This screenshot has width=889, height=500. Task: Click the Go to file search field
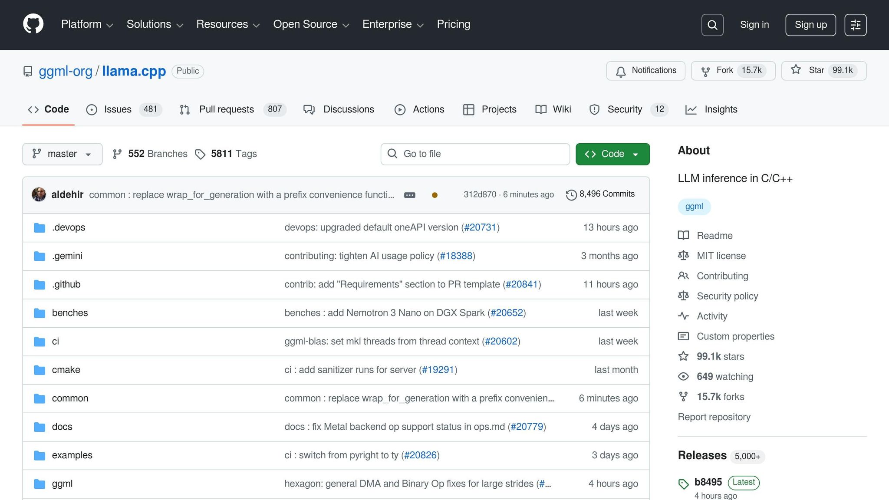click(475, 154)
